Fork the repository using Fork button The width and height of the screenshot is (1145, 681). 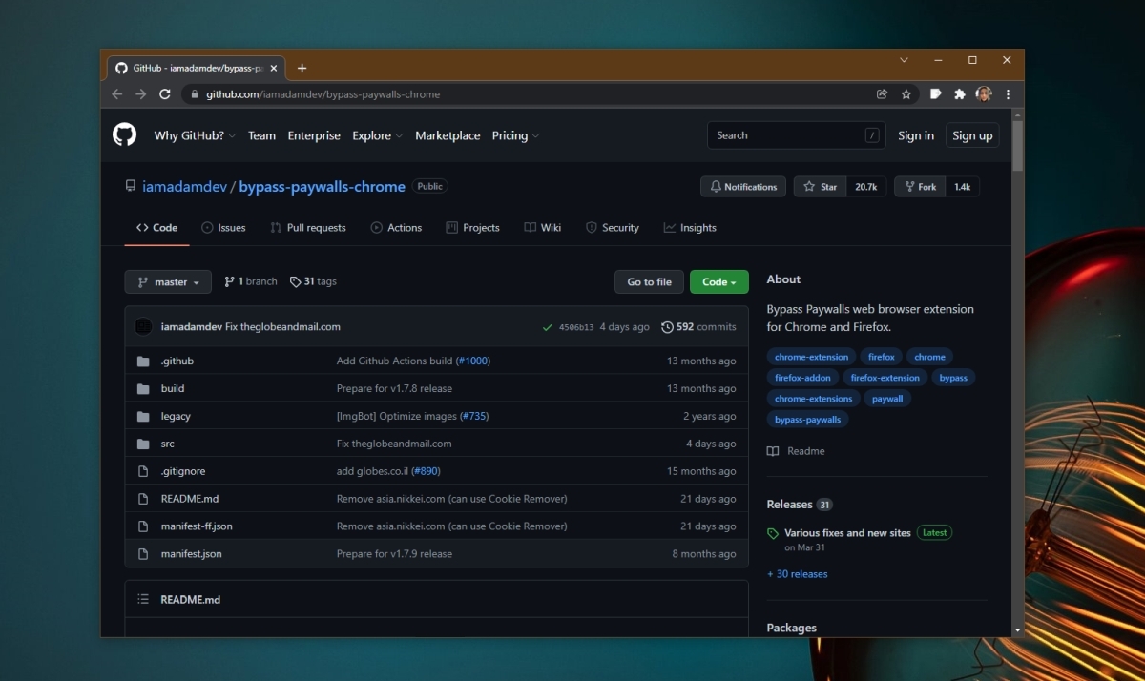pyautogui.click(x=920, y=187)
